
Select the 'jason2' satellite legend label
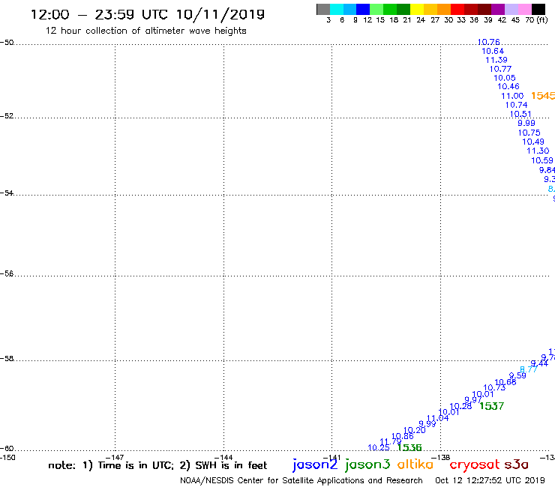tap(315, 465)
